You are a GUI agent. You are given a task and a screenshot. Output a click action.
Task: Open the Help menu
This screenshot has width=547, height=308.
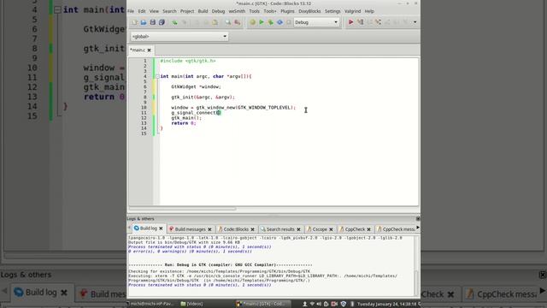tap(369, 11)
